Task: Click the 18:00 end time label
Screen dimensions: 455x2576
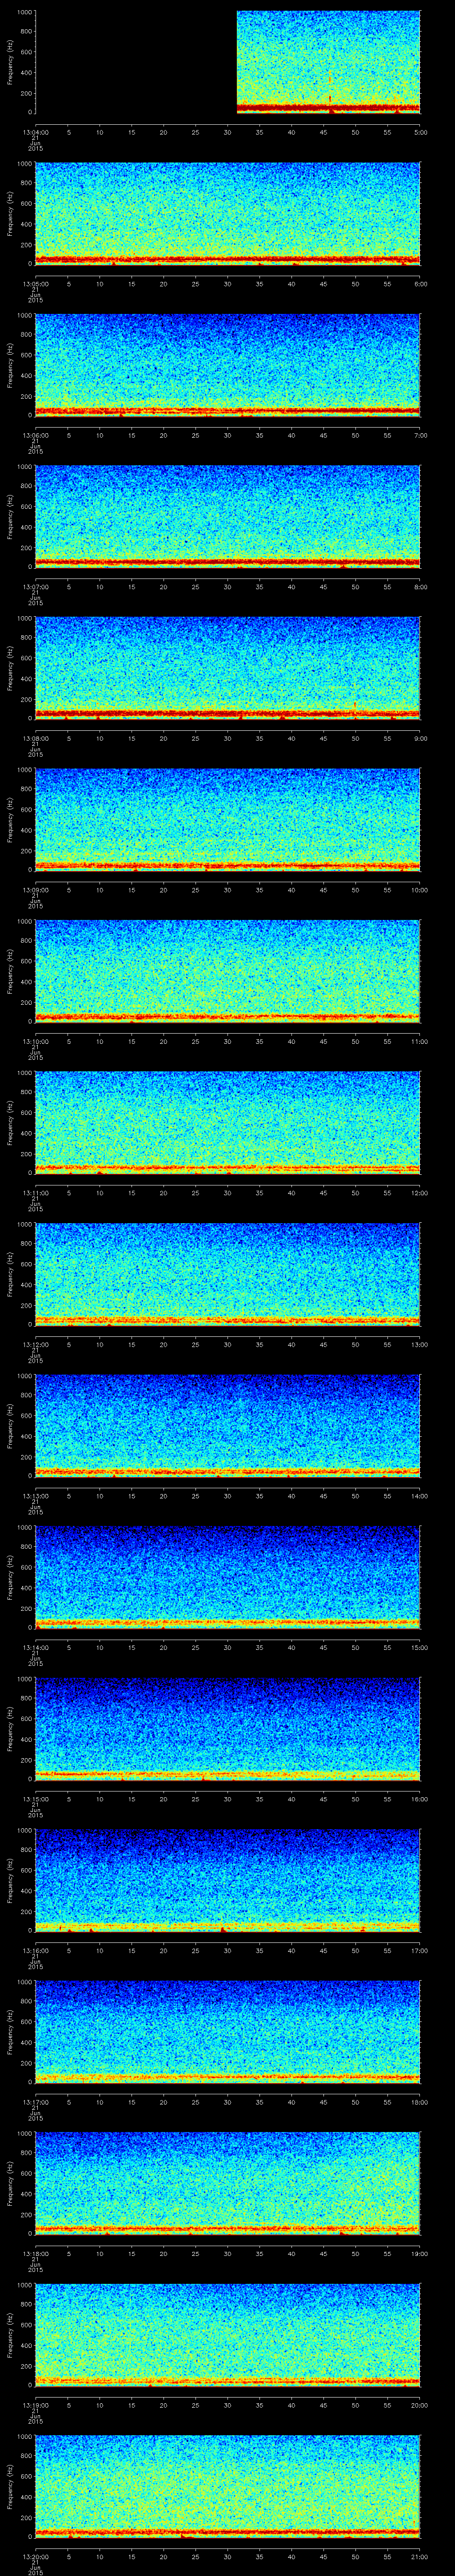Action: [420, 2102]
